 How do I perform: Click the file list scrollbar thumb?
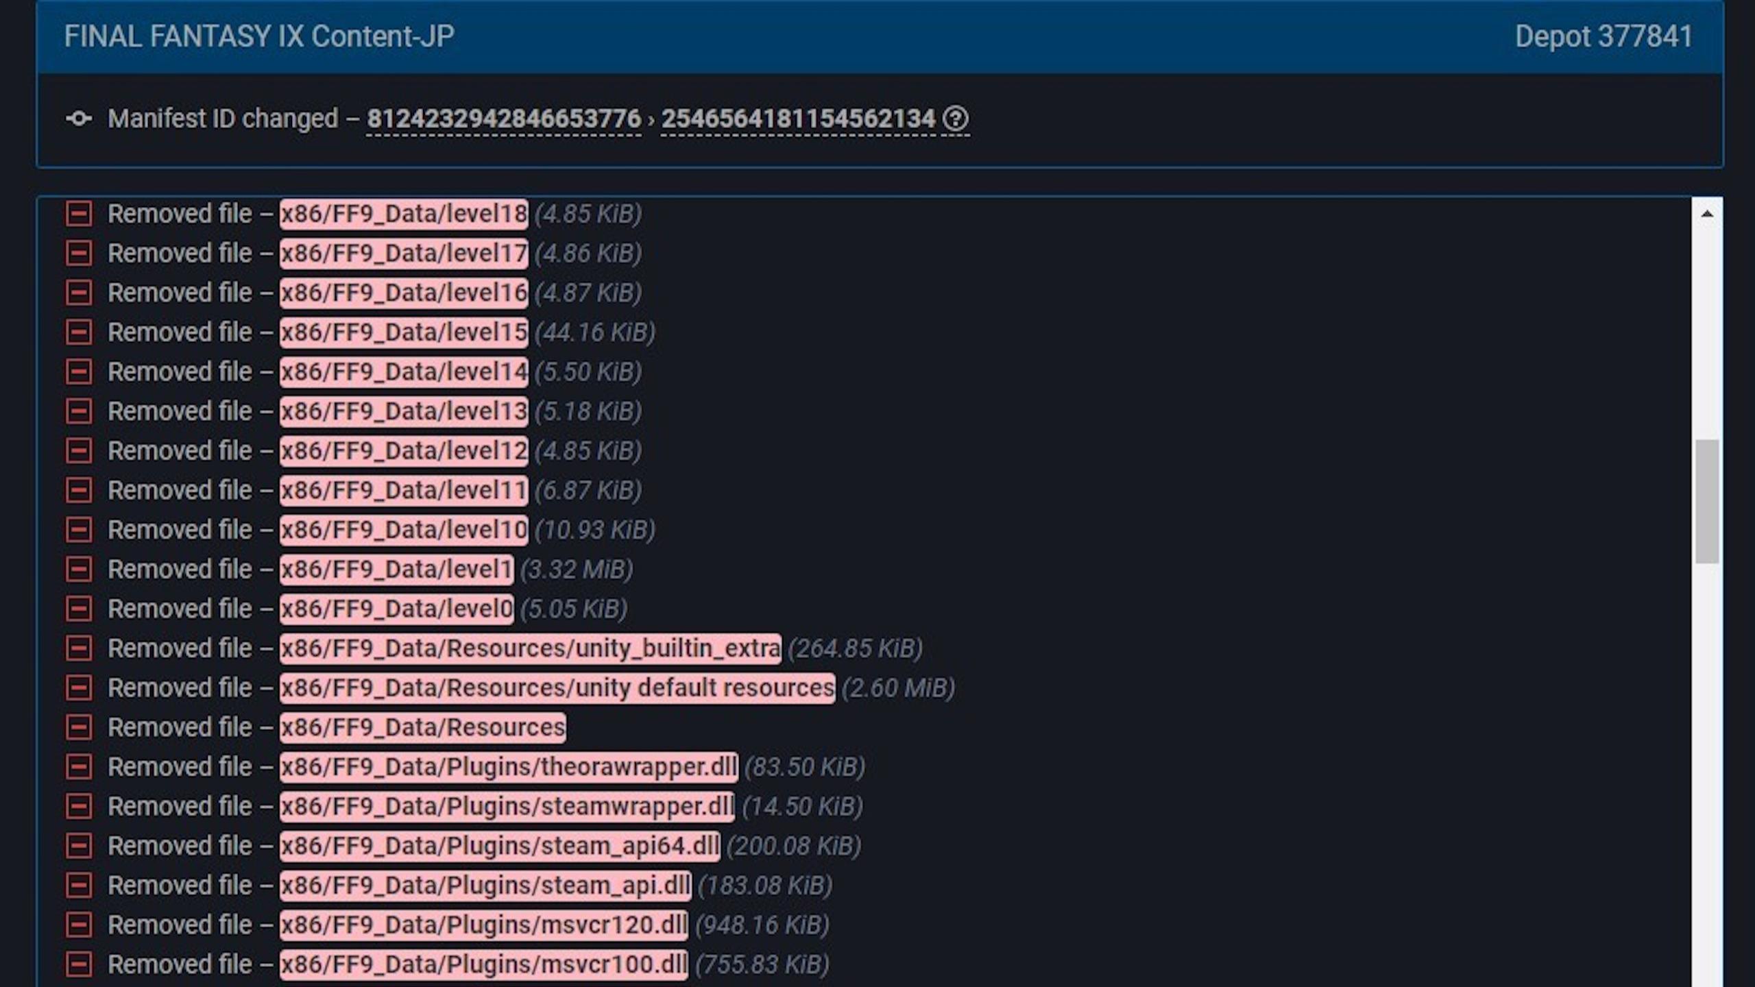click(x=1707, y=502)
